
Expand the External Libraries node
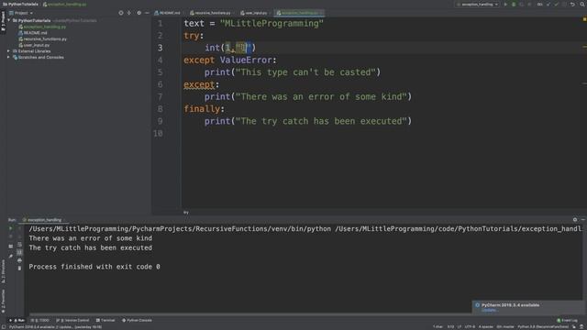point(8,51)
